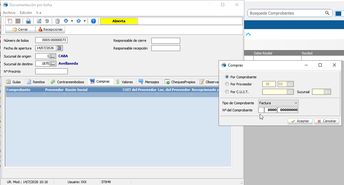Click the blue down arrow icon
The height and width of the screenshot is (185, 344).
coord(66,21)
